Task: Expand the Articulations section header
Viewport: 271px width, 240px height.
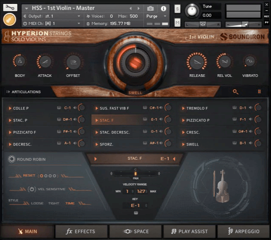Action: click(24, 92)
